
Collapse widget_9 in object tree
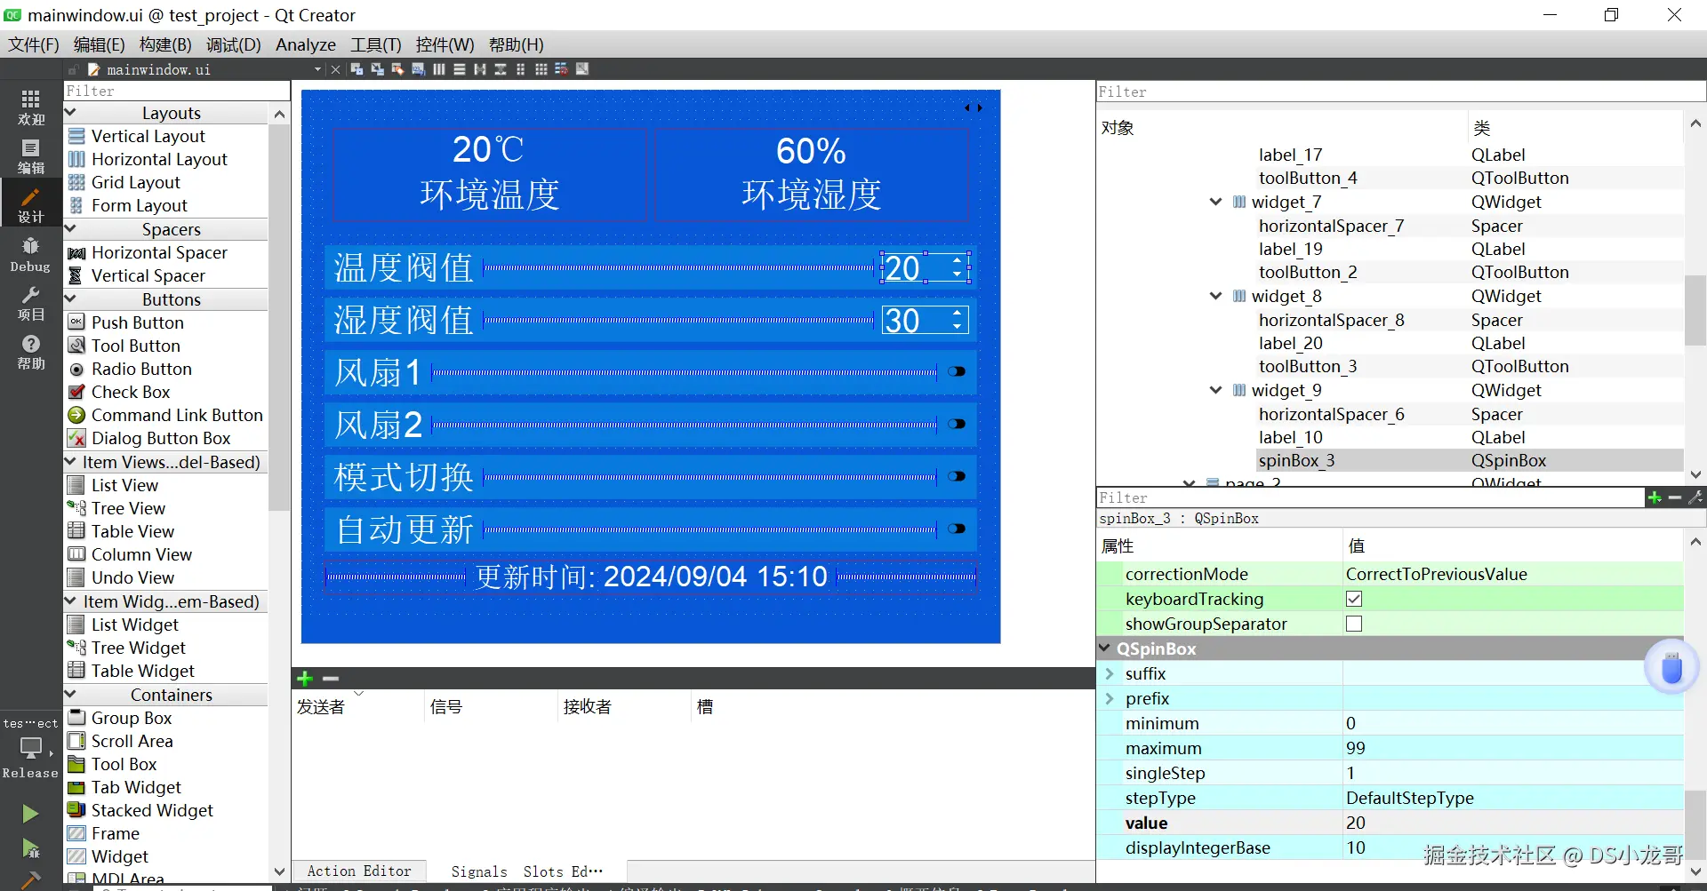(x=1215, y=390)
